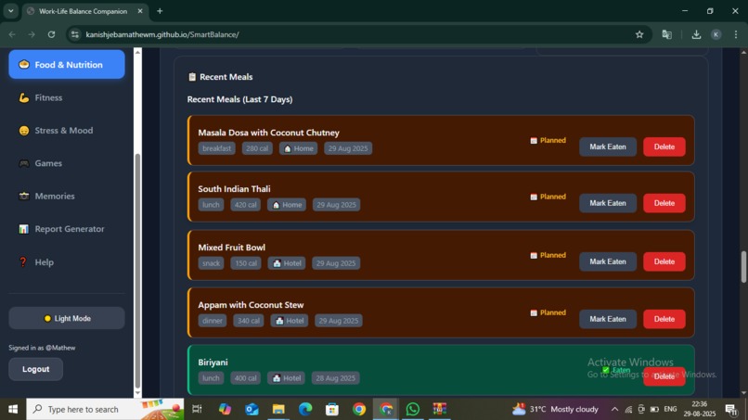Image resolution: width=748 pixels, height=420 pixels.
Task: Click the snack tag
Action: 211,263
